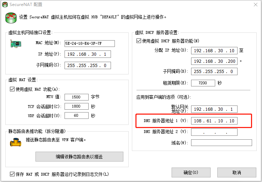Click the 确定 button

click(191, 172)
